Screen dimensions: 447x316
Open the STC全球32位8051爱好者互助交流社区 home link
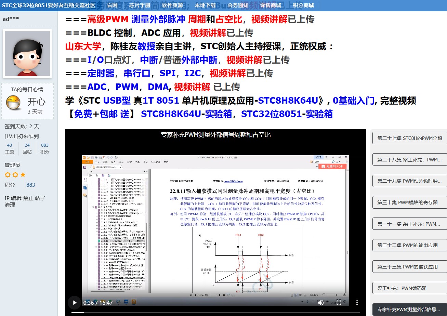49,5
